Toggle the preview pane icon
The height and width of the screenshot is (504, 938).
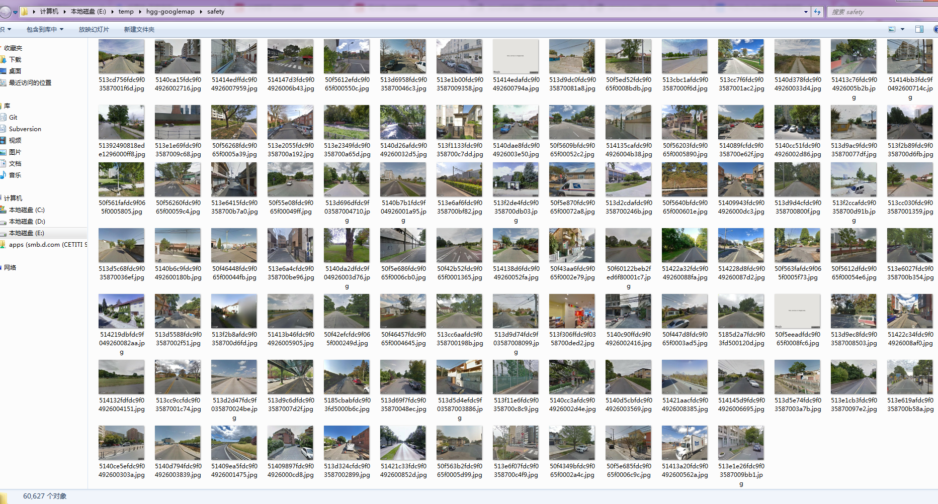pos(919,29)
